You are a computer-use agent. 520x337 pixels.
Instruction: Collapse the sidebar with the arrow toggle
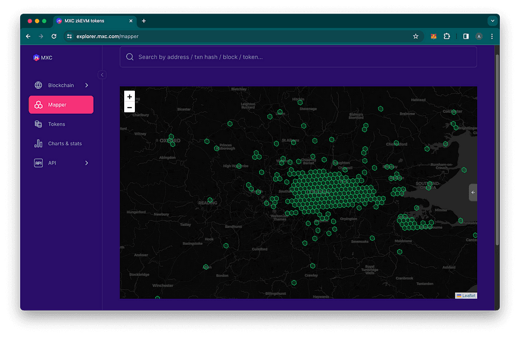point(102,75)
